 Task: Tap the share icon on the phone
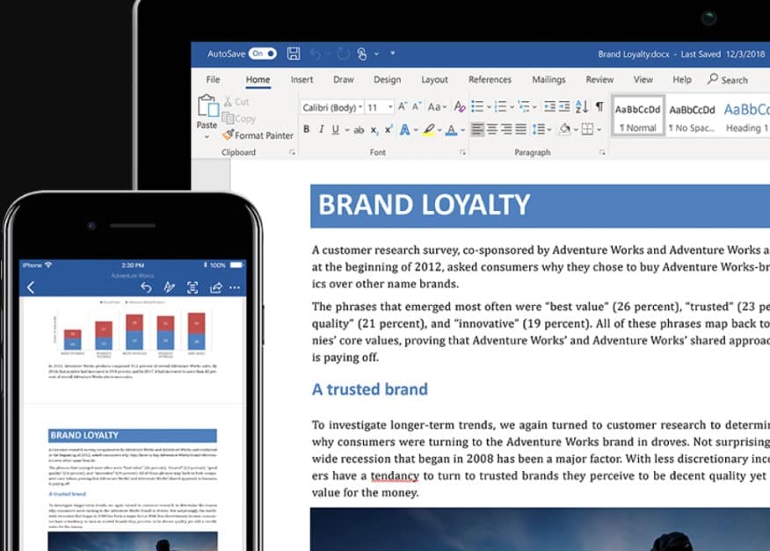click(x=215, y=287)
